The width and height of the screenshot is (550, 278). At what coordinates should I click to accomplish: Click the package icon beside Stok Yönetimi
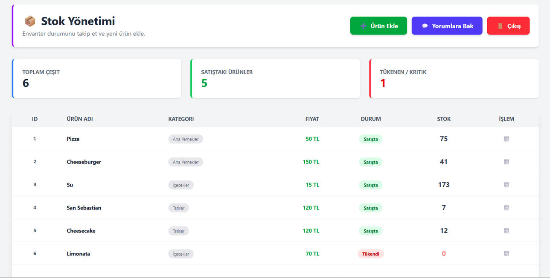[30, 21]
